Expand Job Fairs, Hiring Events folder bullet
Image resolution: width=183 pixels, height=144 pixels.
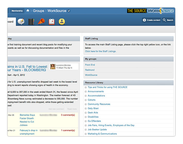coord(86,126)
